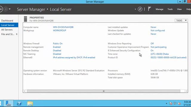The image size is (191, 107).
Task: Click the taskbar clock
Action: (187, 103)
